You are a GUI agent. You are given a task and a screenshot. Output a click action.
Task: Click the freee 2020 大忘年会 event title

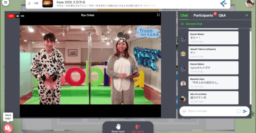[71, 2]
